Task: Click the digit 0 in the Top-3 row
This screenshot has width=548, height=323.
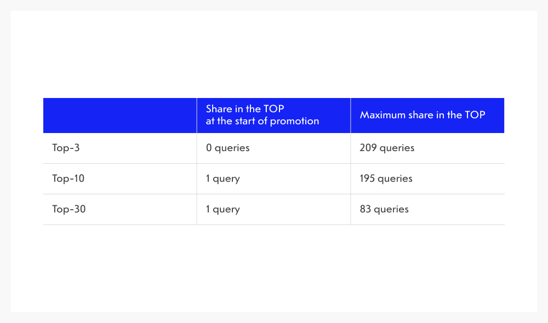Action: coord(209,148)
